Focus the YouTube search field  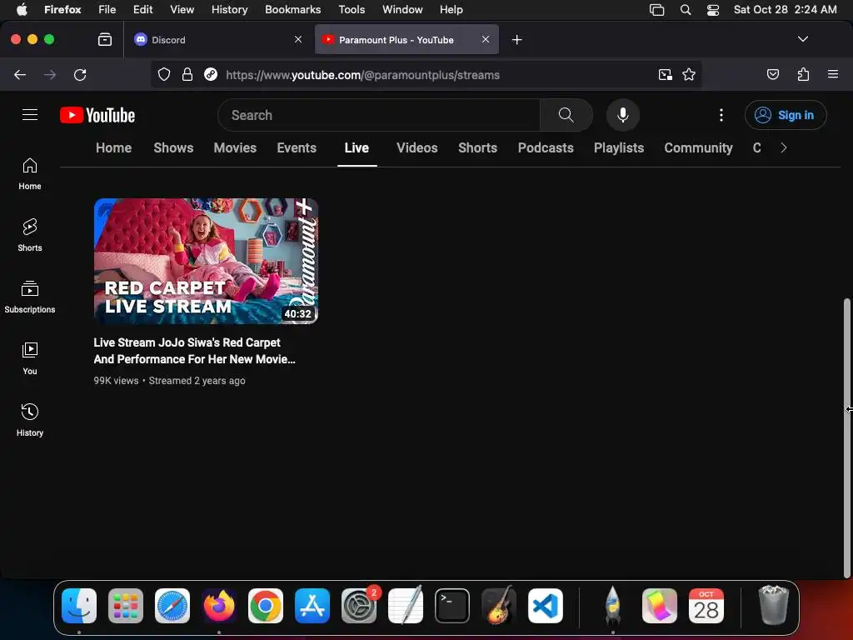(x=379, y=115)
